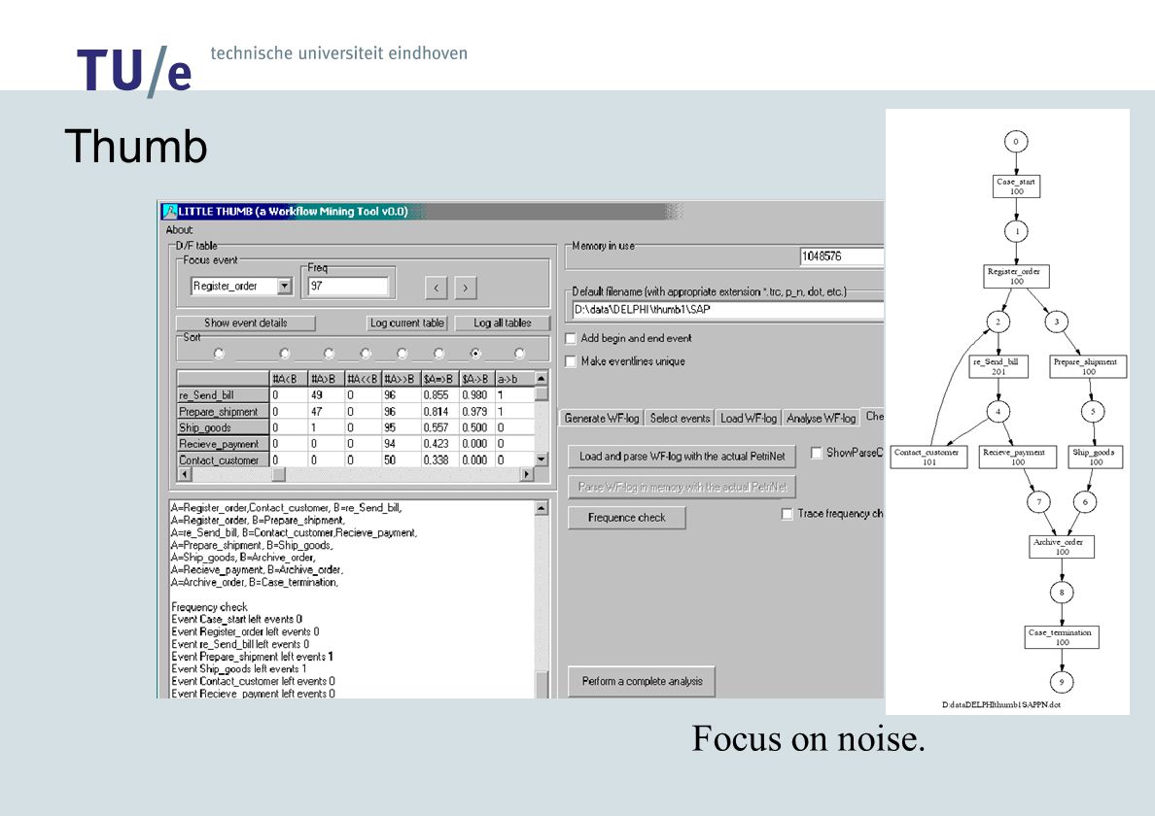
Task: Click the D/F table scroll-left arrow
Action: tap(184, 475)
